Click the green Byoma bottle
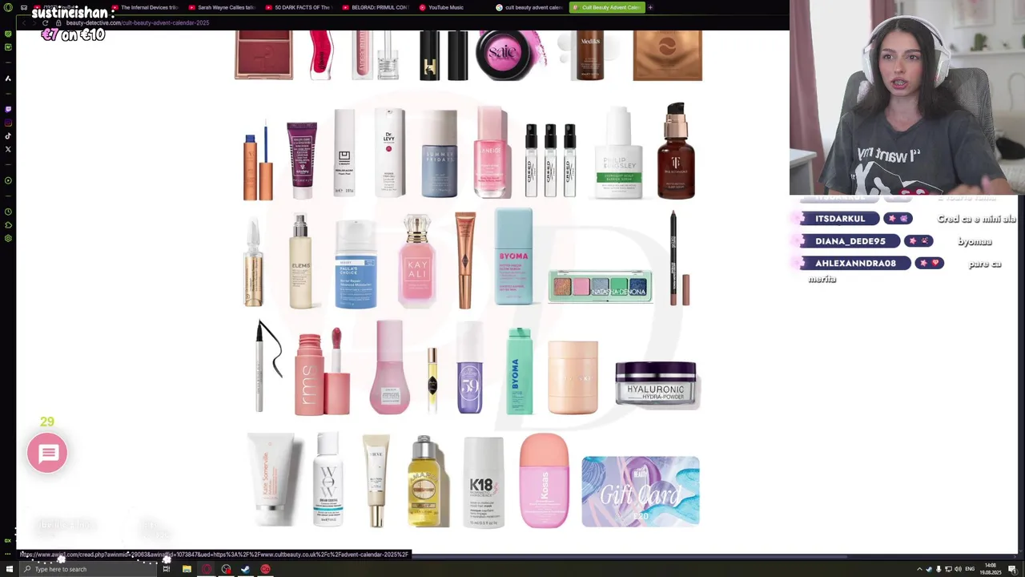 pyautogui.click(x=519, y=371)
